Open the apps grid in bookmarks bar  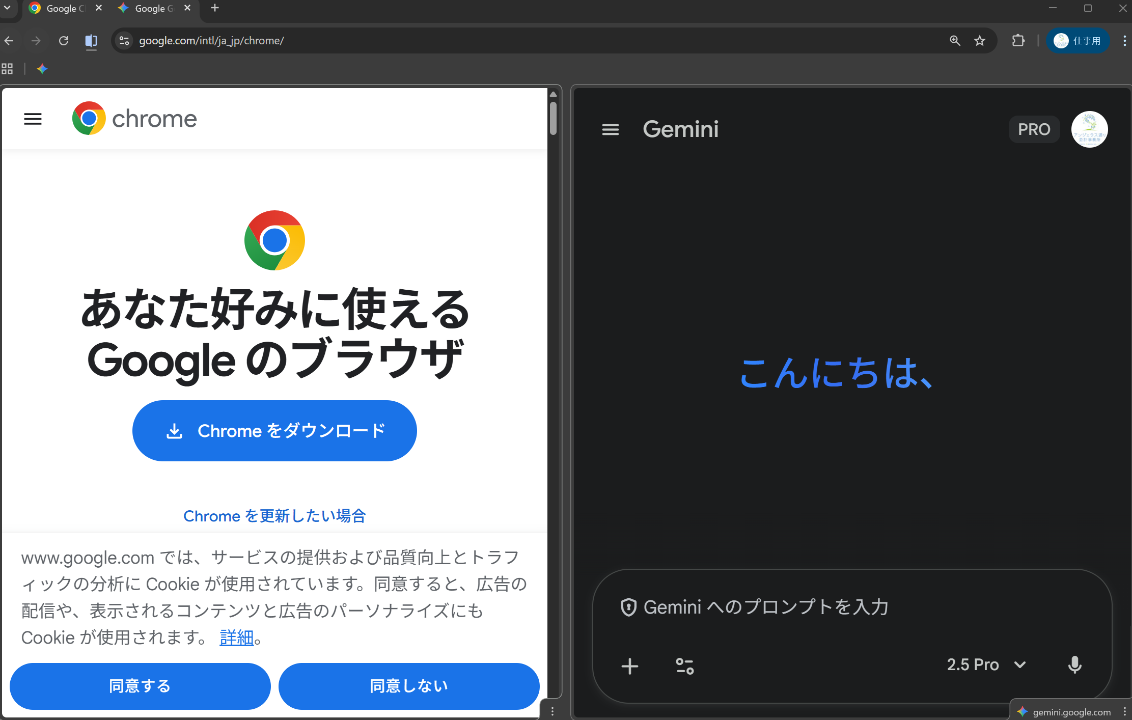[x=7, y=69]
